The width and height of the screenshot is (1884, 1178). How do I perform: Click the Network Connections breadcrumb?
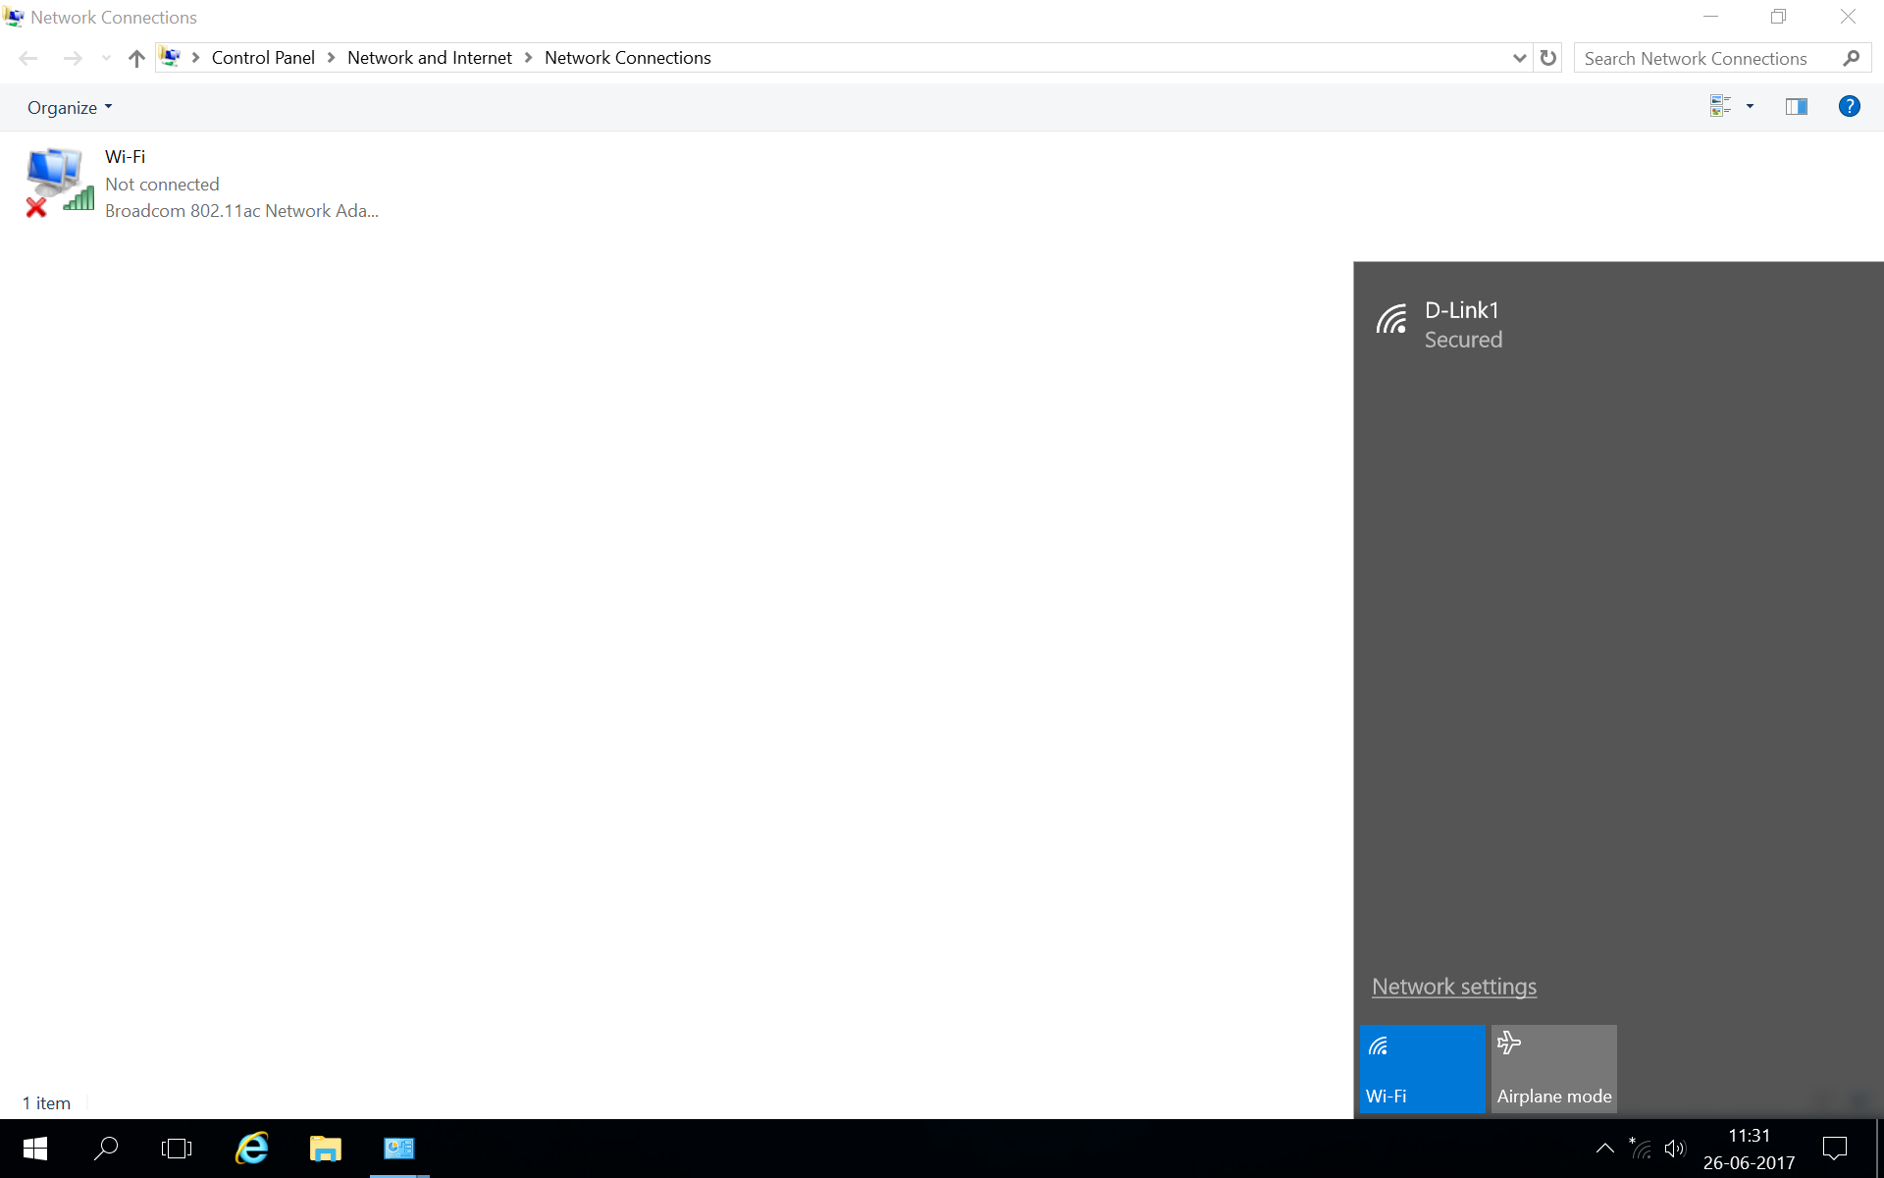(628, 58)
